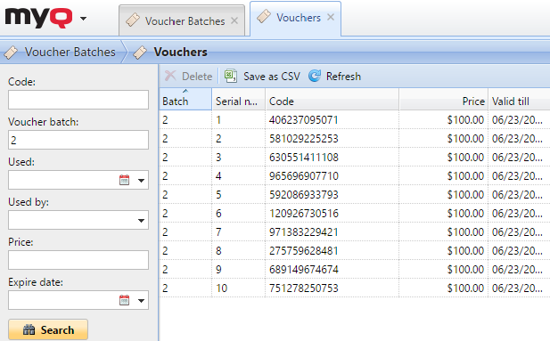550x341 pixels.
Task: Export list with Save as CSV
Action: [x=262, y=76]
